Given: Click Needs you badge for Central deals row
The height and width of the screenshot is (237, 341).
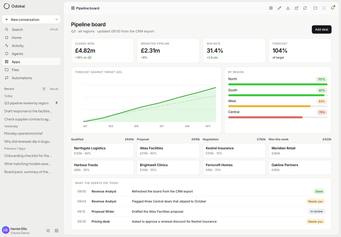Looking at the screenshot, I should tap(315, 201).
